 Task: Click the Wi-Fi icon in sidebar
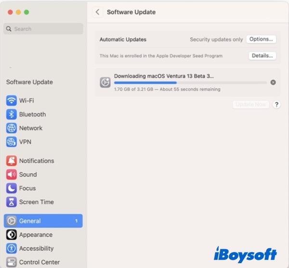[11, 101]
